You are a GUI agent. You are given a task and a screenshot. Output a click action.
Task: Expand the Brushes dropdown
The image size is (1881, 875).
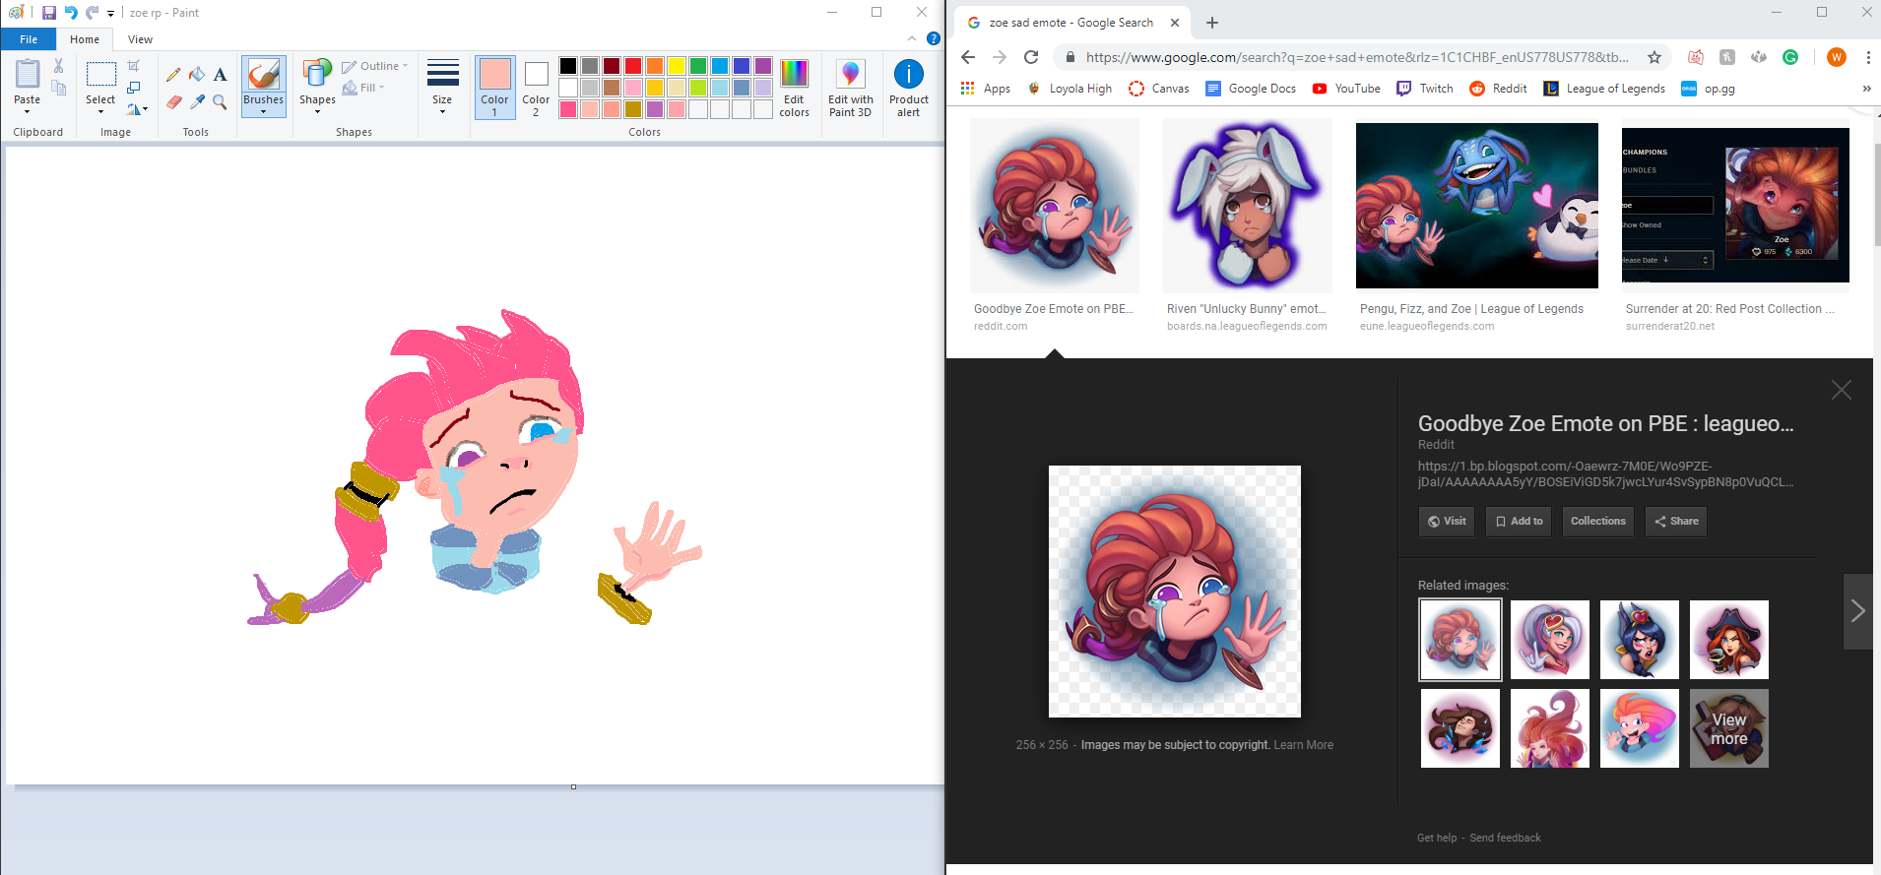(x=263, y=105)
